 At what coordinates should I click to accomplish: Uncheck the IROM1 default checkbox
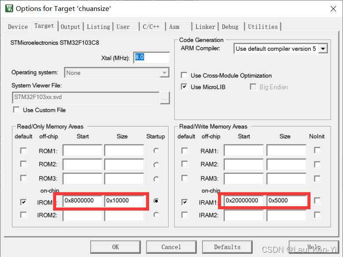[x=23, y=202]
